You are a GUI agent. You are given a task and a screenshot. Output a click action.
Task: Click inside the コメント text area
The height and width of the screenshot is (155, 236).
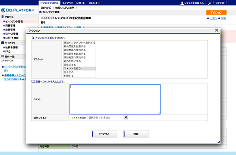point(115,99)
